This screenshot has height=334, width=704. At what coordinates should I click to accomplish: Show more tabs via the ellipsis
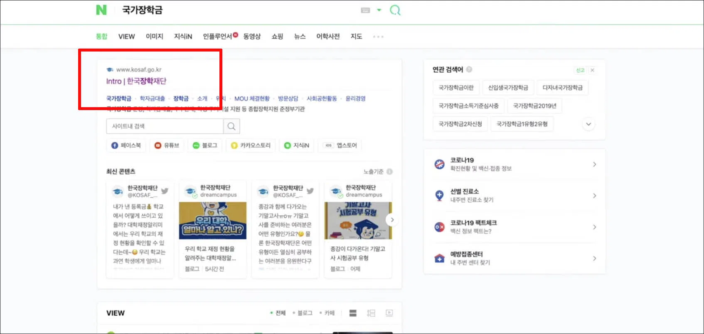(378, 37)
